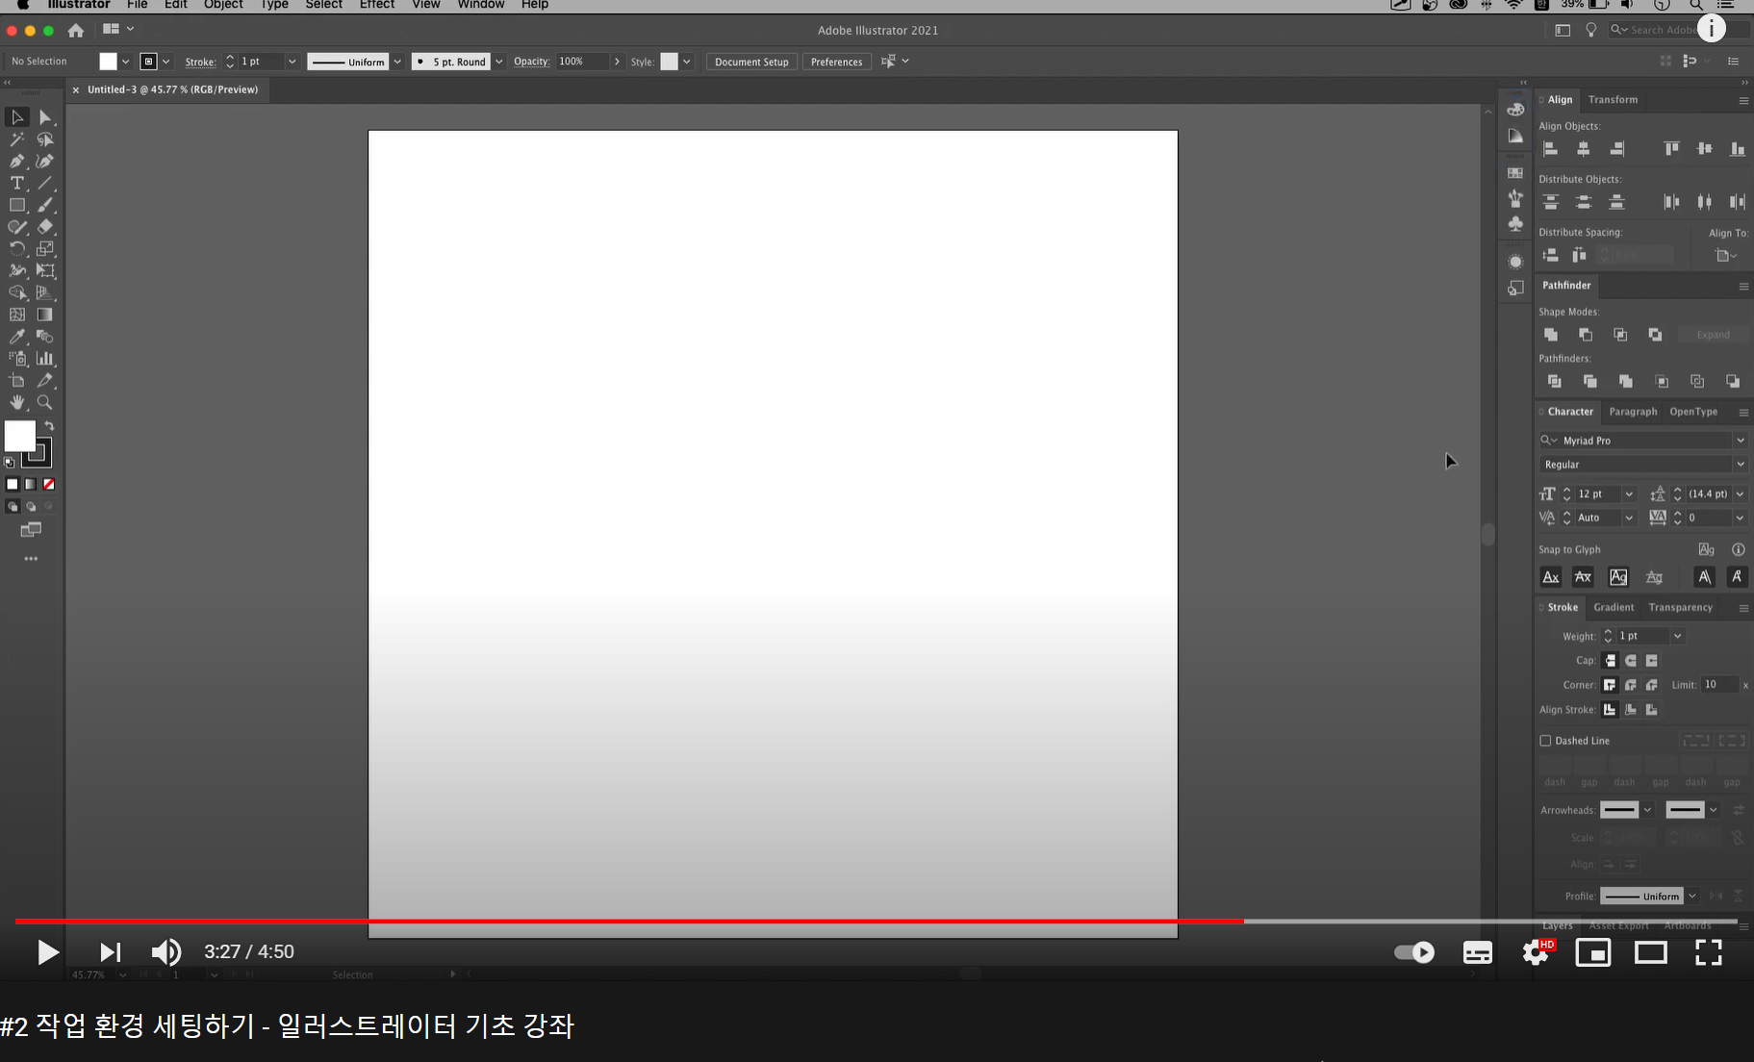Select the Rotate tool

click(17, 249)
